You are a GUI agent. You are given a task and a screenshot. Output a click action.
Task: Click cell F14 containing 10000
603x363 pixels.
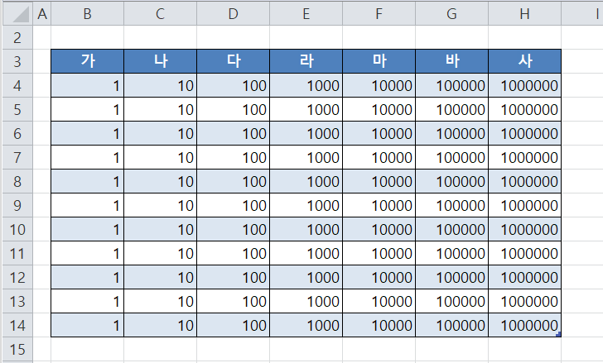[x=379, y=325]
